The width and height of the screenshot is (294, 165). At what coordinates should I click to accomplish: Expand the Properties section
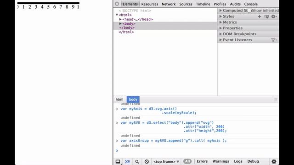[220, 28]
